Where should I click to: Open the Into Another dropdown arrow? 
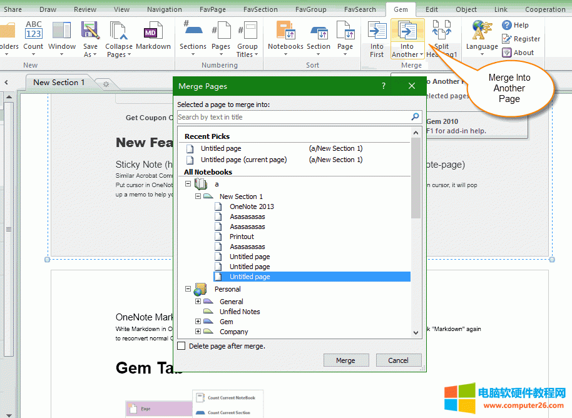pyautogui.click(x=422, y=54)
